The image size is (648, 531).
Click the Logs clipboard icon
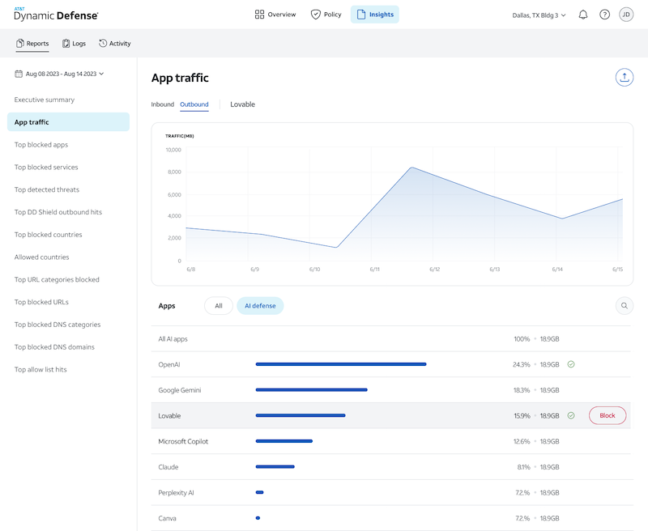pos(66,44)
